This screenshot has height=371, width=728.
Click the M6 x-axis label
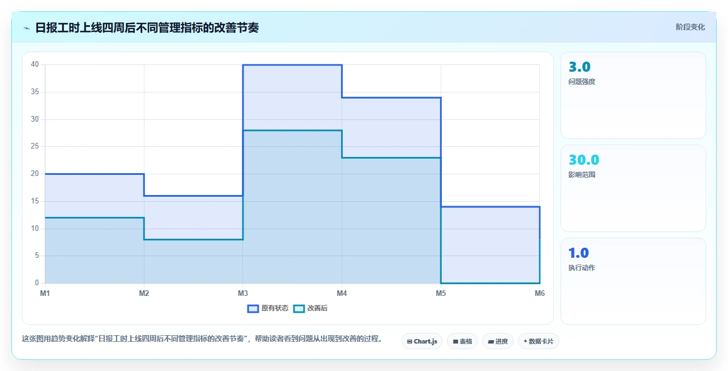(540, 293)
